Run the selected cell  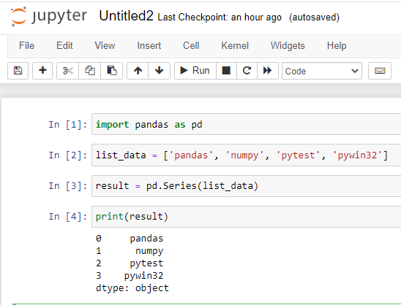pyautogui.click(x=195, y=71)
